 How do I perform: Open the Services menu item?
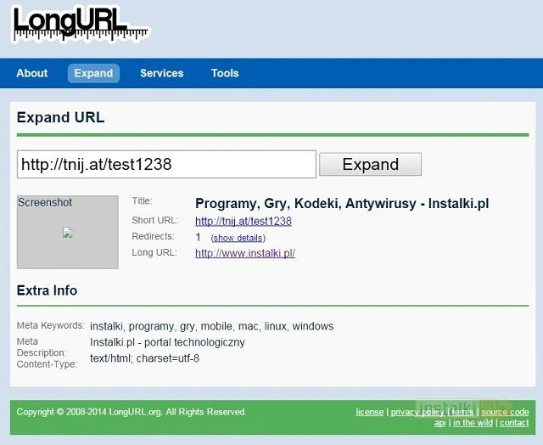tap(161, 73)
